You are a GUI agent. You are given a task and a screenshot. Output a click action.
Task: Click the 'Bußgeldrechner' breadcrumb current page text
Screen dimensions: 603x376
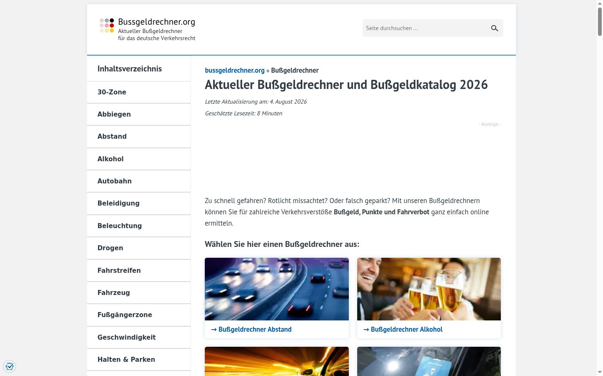coord(295,70)
